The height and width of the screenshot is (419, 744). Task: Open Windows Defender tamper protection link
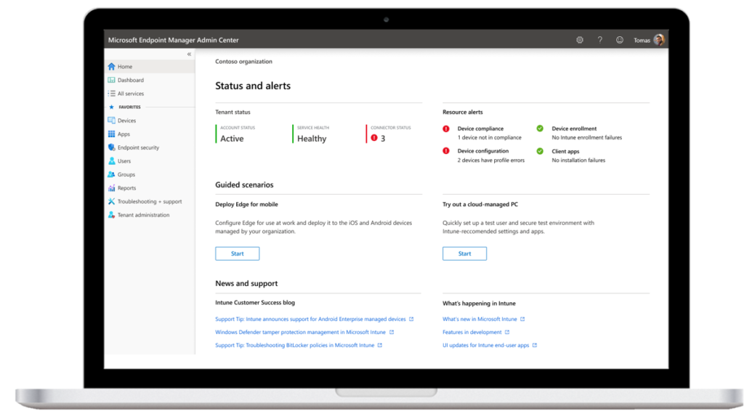tap(300, 333)
